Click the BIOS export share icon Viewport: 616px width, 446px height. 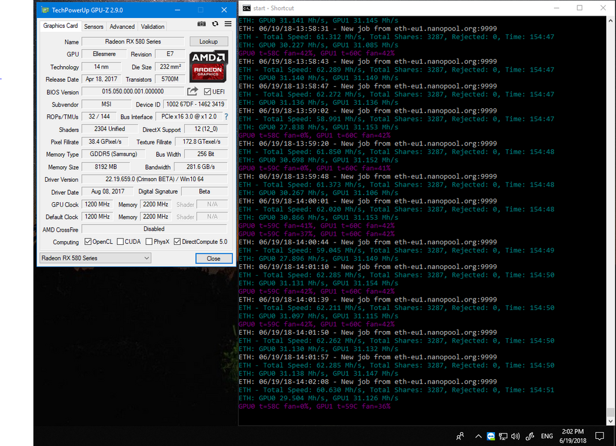pos(192,91)
